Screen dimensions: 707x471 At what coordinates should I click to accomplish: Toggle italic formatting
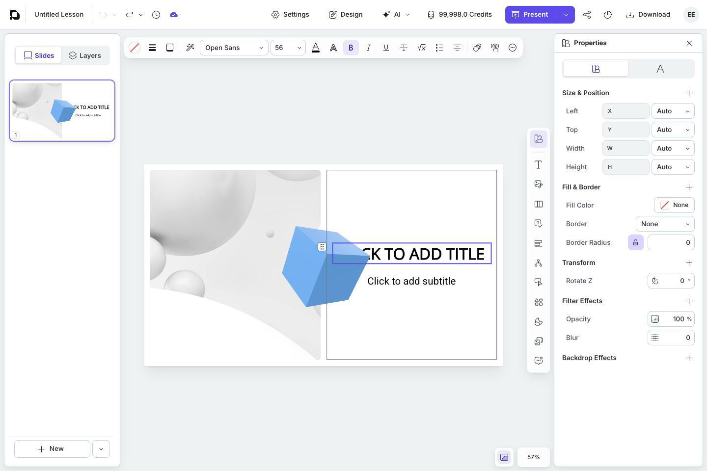368,48
